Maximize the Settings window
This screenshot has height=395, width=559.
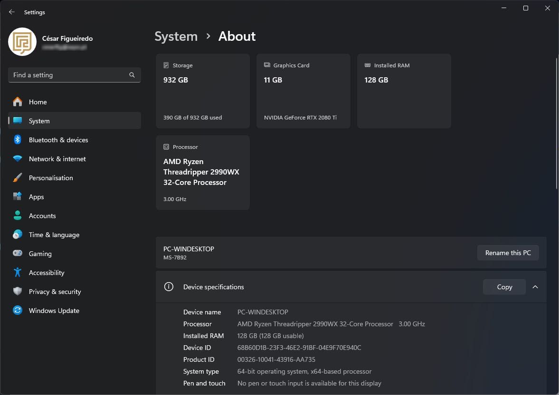point(525,8)
